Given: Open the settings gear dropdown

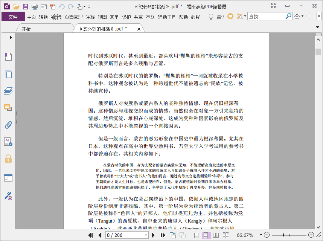Looking at the screenshot, I should (302, 16).
